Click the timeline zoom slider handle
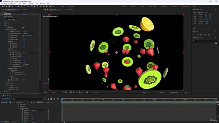Screen dimensions: 219x123 65,122
